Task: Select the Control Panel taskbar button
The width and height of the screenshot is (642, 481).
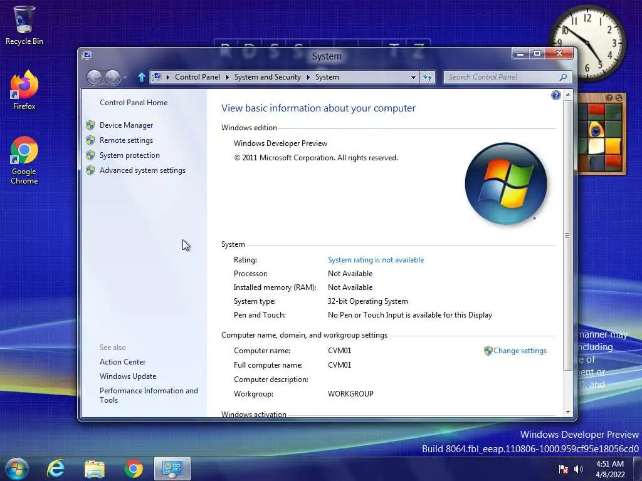Action: pyautogui.click(x=172, y=468)
